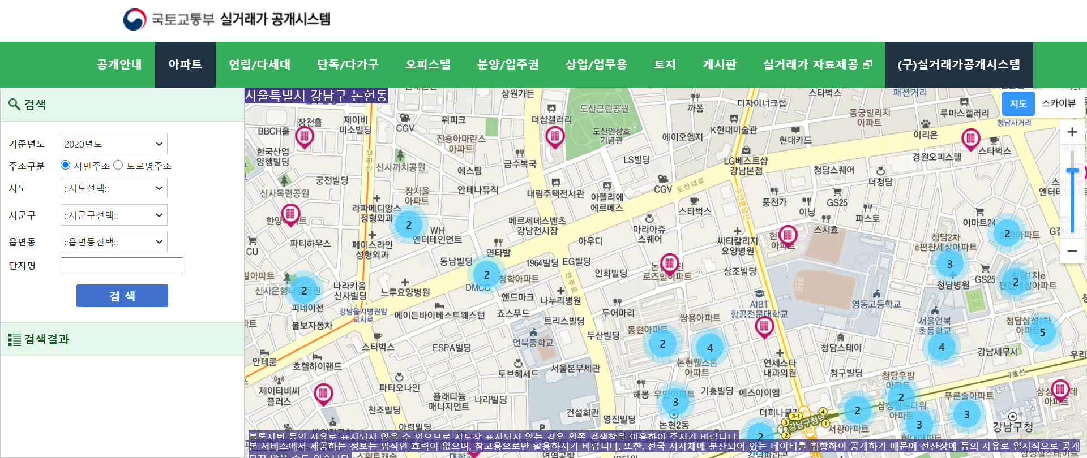The width and height of the screenshot is (1087, 458).
Task: Select 아파트 tab in navigation
Action: click(x=185, y=64)
